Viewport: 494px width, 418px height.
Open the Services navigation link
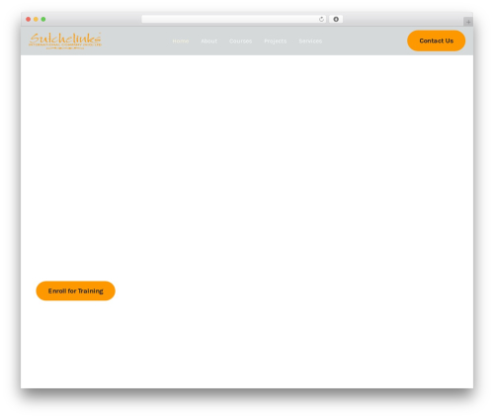coord(310,42)
